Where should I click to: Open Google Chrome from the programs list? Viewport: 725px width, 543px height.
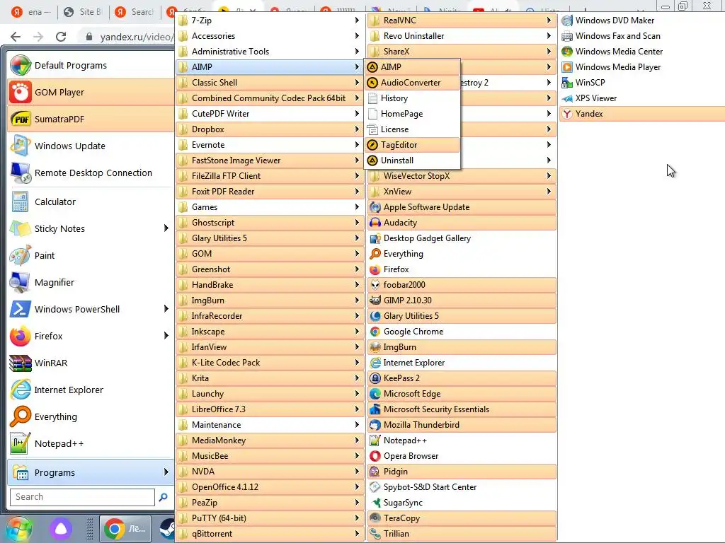(462, 332)
